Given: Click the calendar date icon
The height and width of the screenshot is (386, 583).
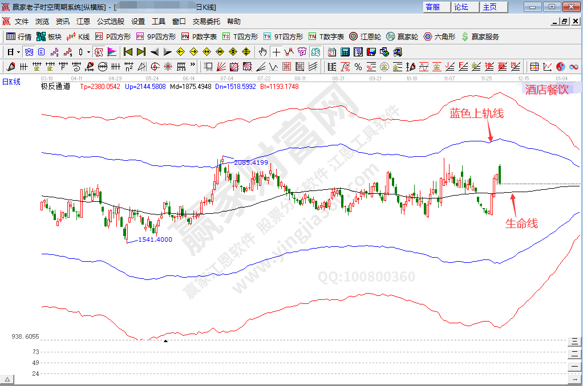Looking at the screenshot, I should tap(331, 52).
